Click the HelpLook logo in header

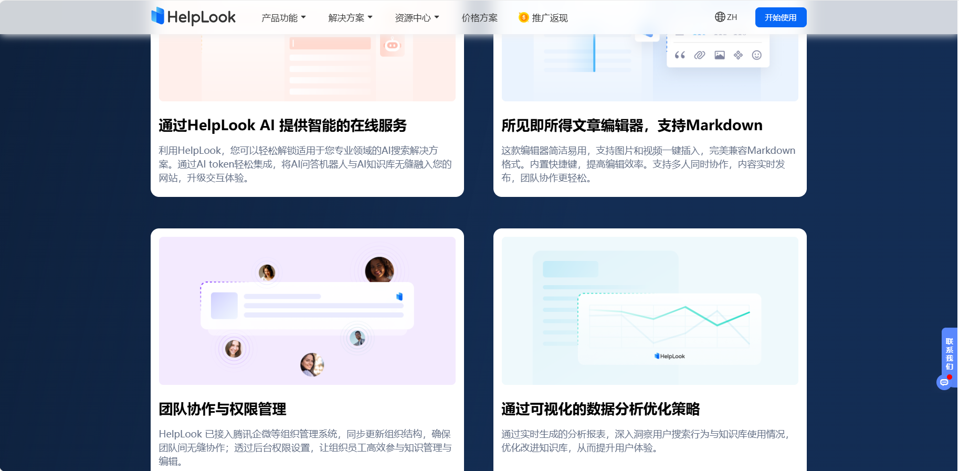point(193,17)
